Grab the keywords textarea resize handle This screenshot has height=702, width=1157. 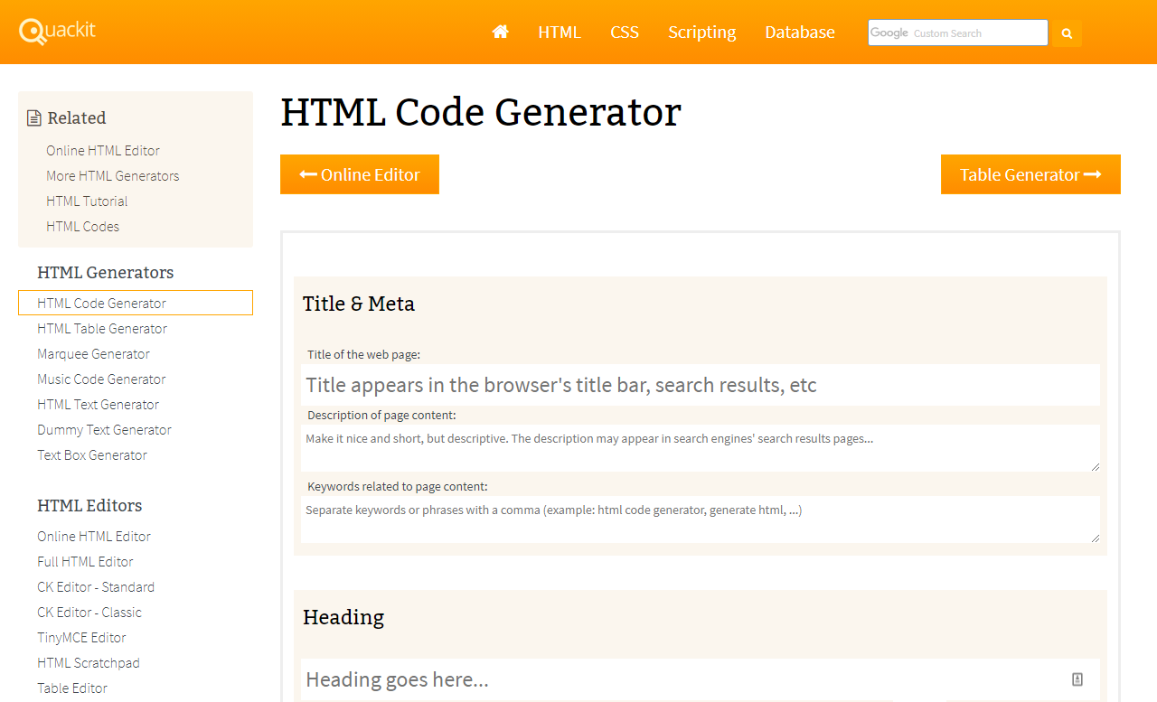1095,538
